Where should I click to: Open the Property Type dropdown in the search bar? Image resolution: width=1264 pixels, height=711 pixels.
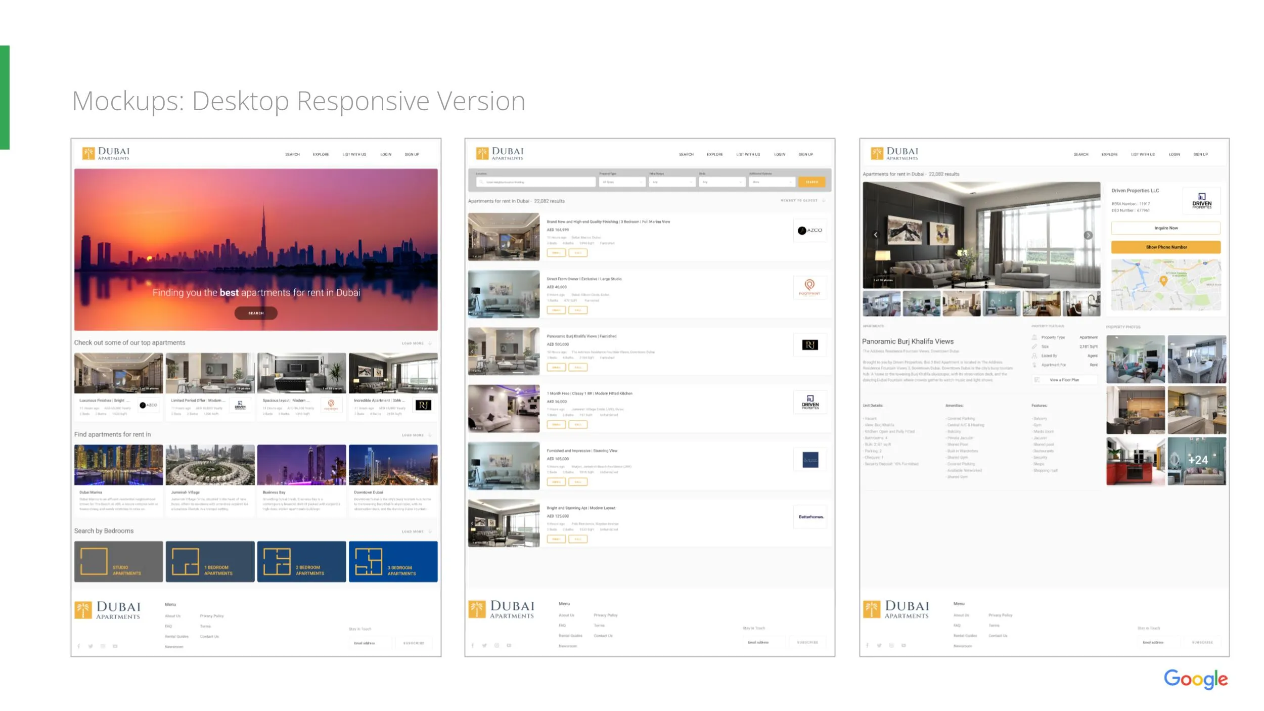point(622,182)
